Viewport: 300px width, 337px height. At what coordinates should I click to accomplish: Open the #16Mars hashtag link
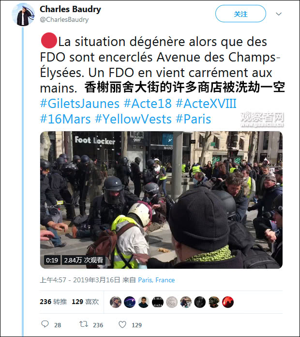pyautogui.click(x=65, y=119)
